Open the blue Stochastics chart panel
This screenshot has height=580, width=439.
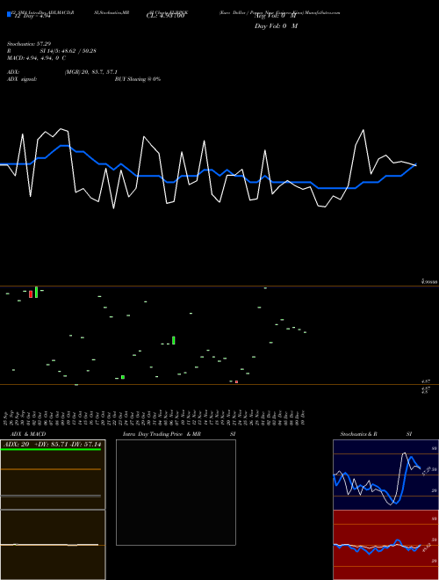coord(385,475)
